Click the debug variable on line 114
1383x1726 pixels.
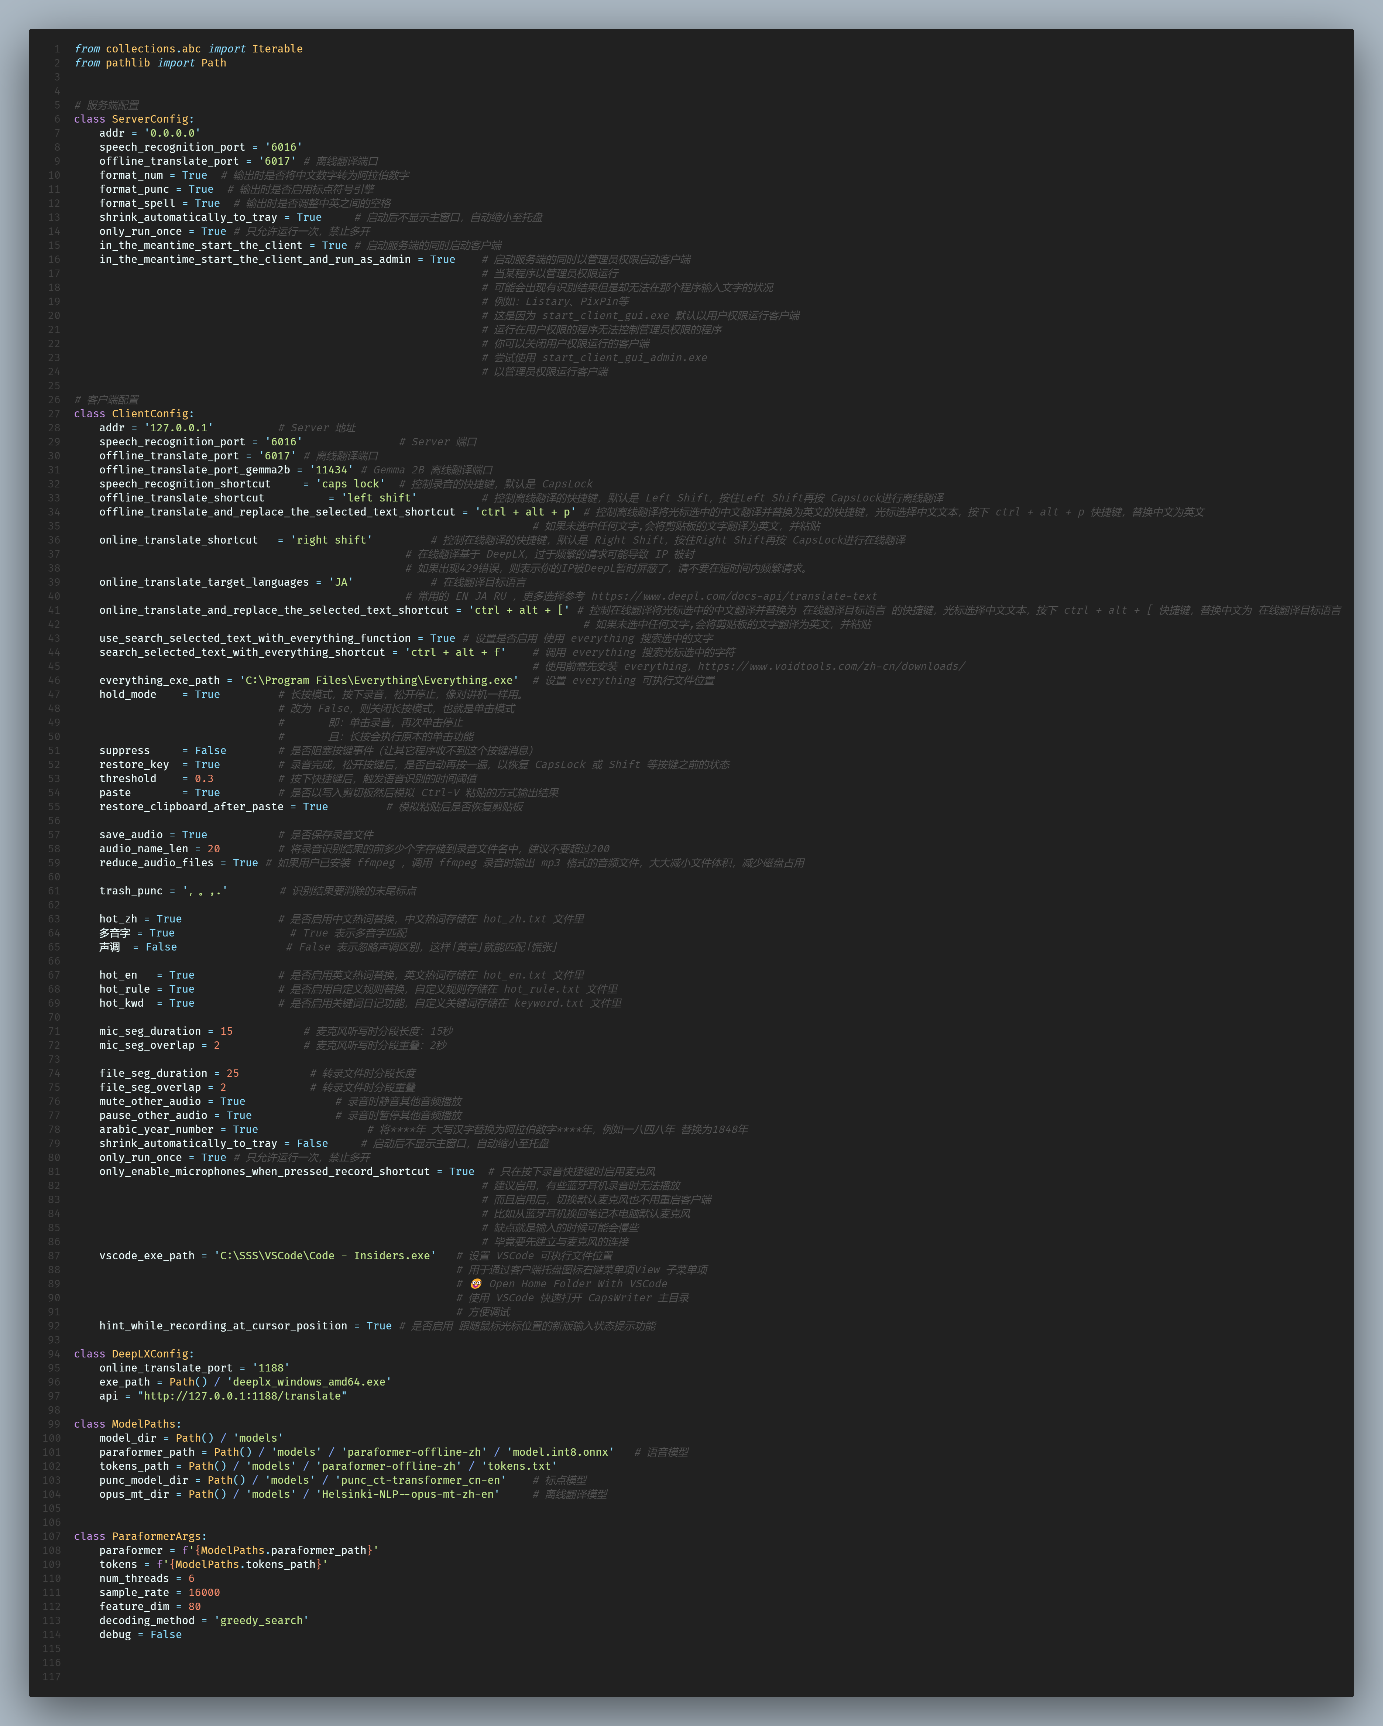[115, 1635]
